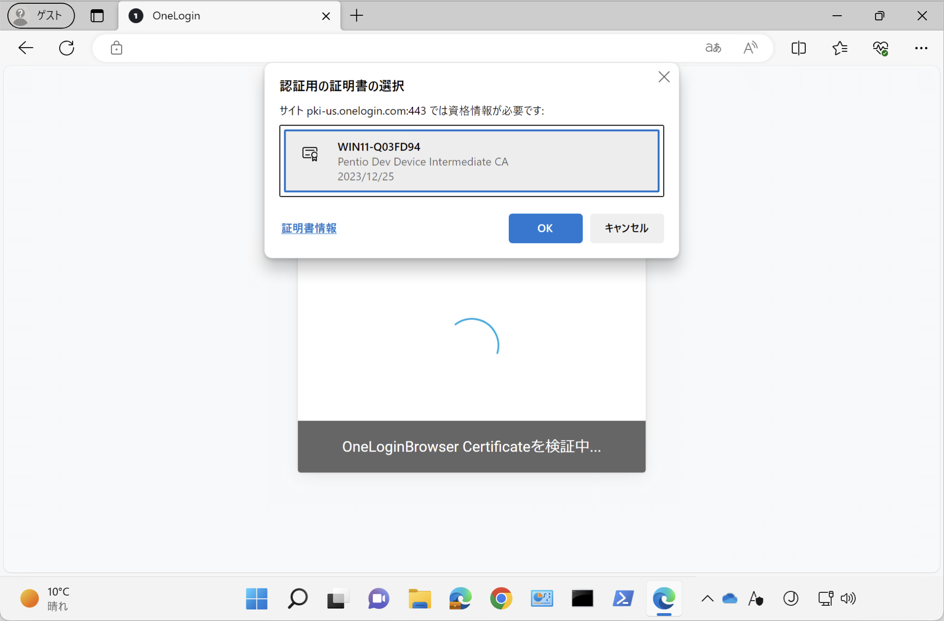Open Edge settings and more menu
The image size is (944, 621).
tap(921, 48)
